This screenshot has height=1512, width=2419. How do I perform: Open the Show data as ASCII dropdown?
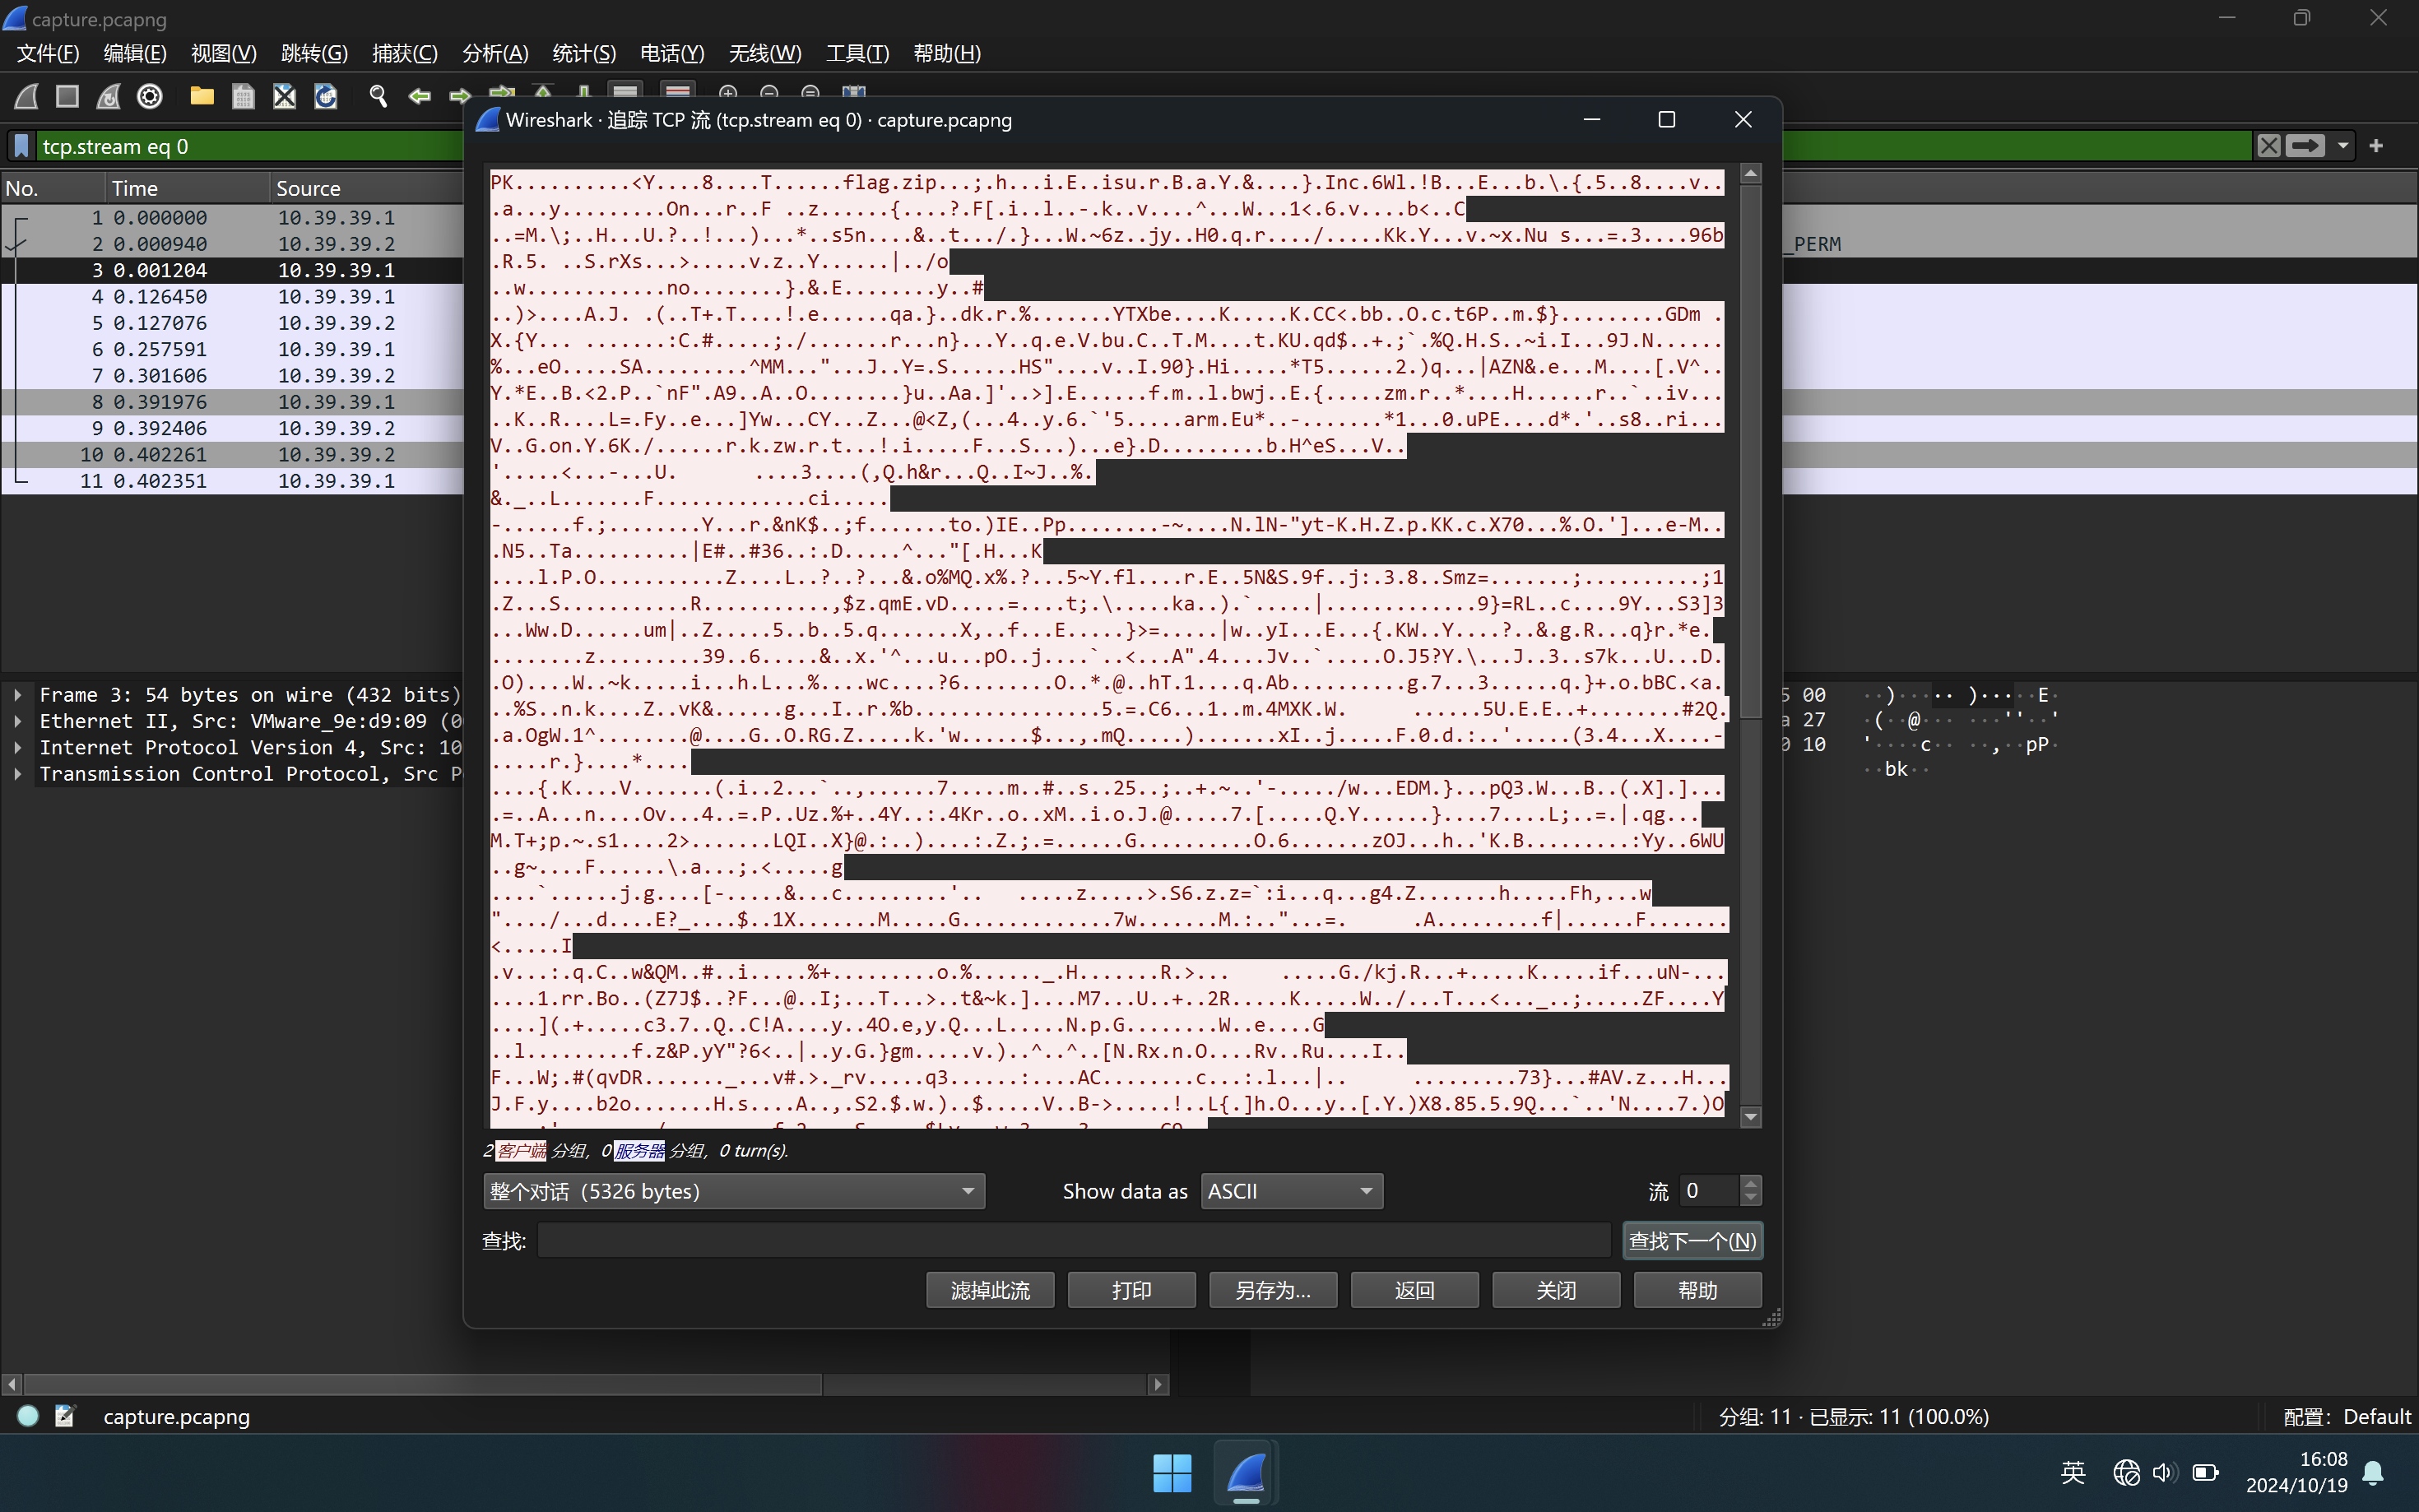(1292, 1191)
